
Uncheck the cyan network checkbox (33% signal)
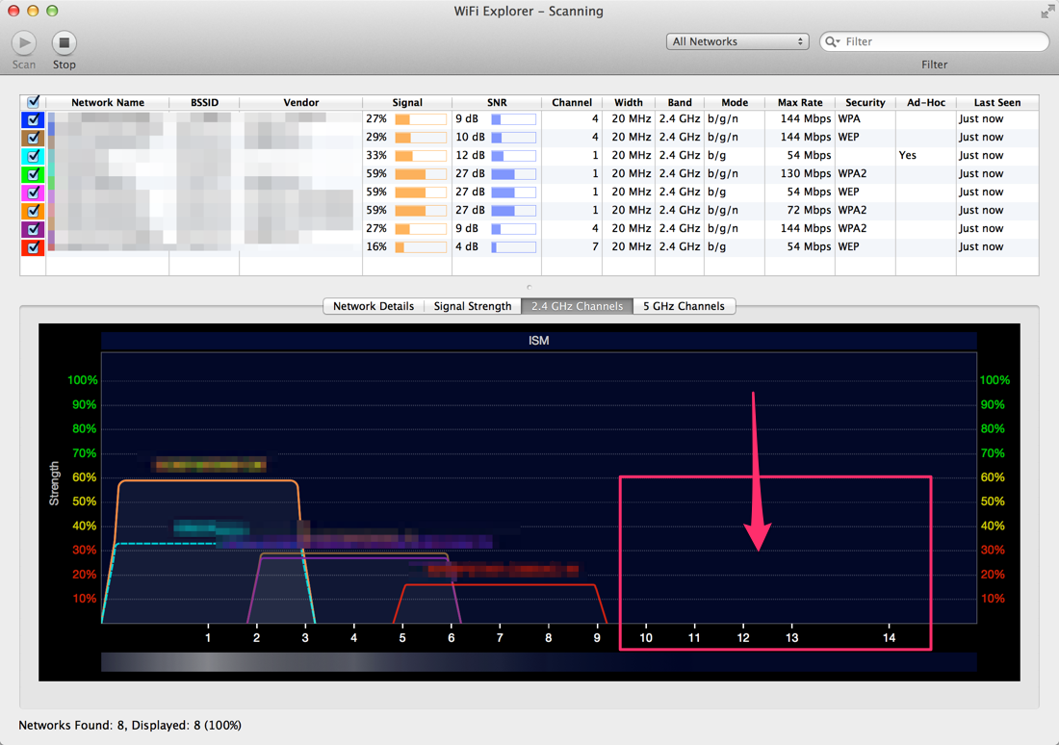(33, 156)
